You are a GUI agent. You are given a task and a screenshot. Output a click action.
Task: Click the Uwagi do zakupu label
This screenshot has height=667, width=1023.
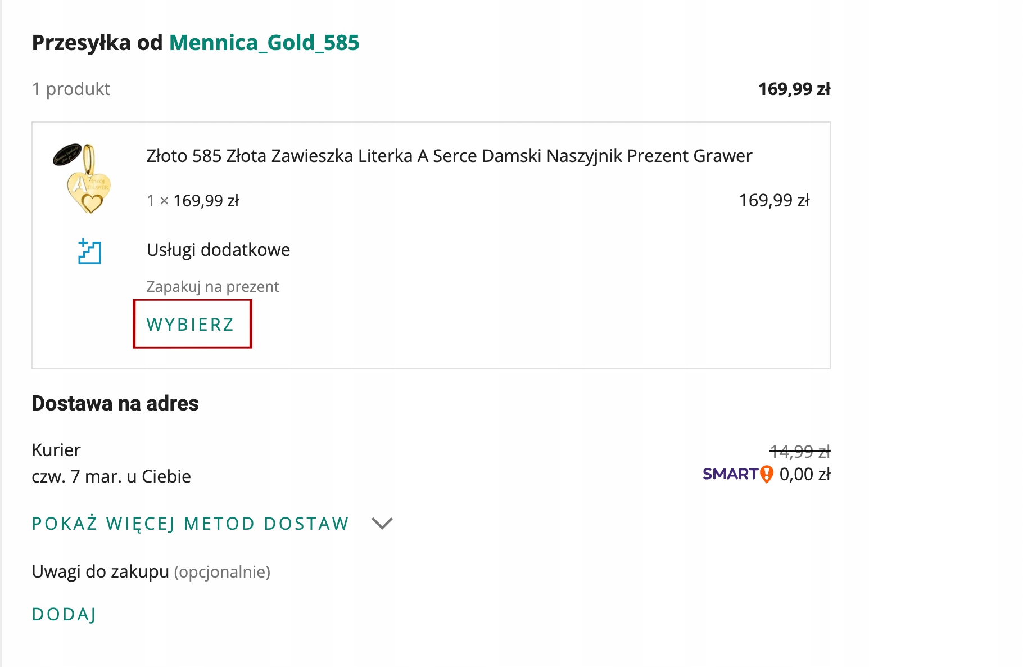point(100,571)
